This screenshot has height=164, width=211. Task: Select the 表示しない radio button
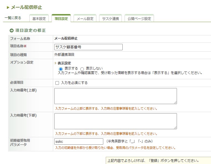[x=82, y=69]
